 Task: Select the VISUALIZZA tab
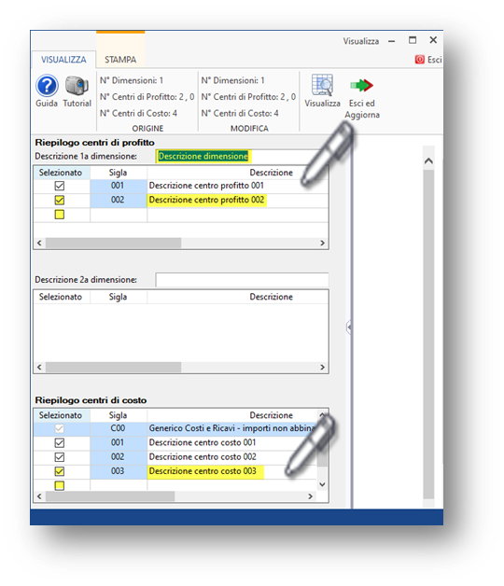(63, 60)
